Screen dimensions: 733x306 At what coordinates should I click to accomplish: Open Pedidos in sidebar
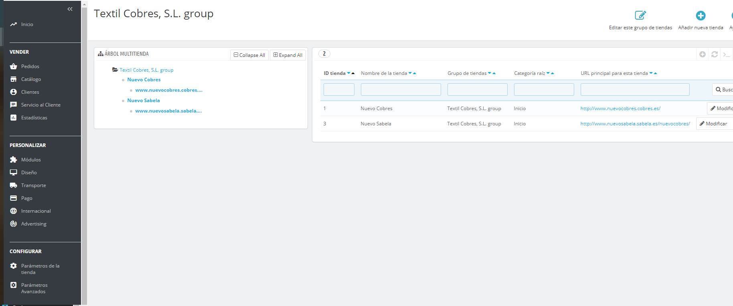click(30, 66)
